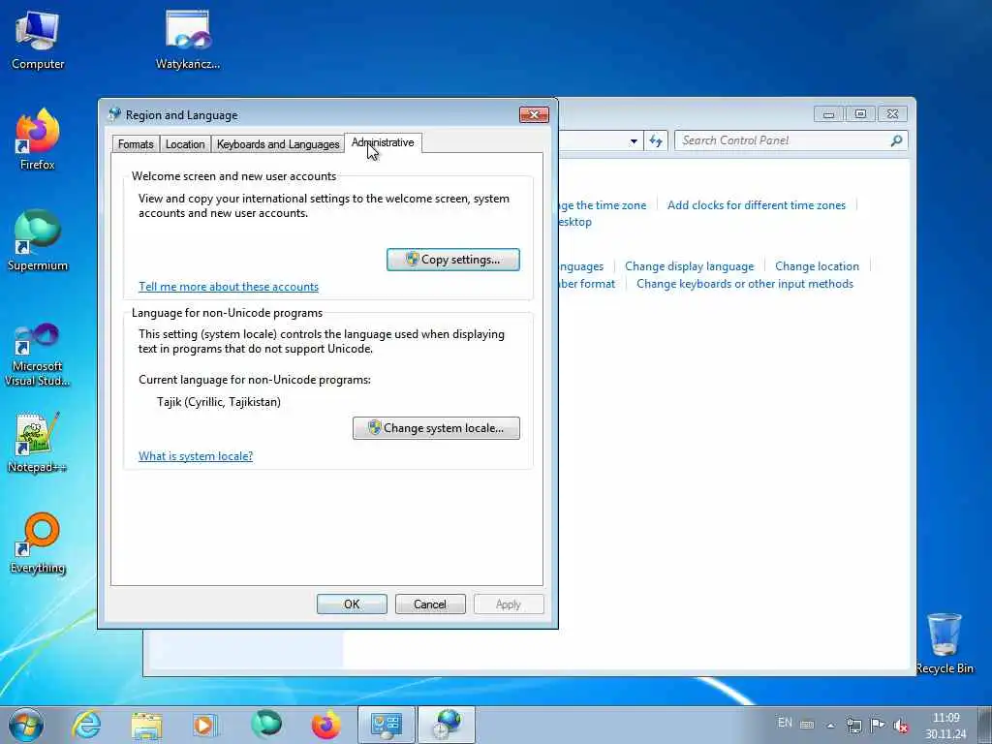Click Add clocks for different time zones
This screenshot has width=992, height=744.
tap(756, 205)
